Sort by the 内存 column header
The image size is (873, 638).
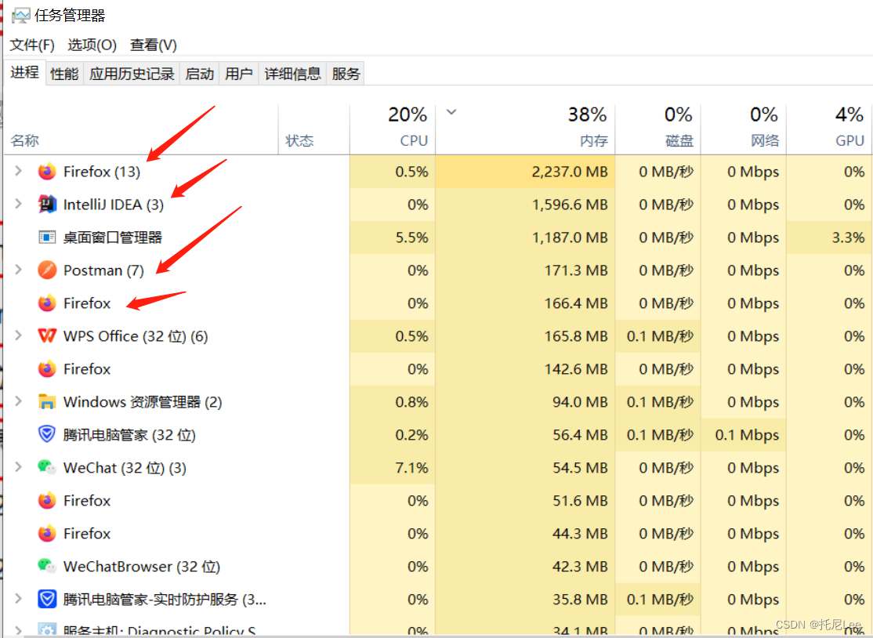(526, 129)
